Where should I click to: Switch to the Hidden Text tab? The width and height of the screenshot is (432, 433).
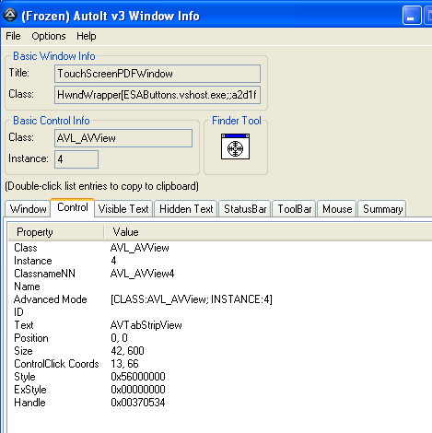point(186,209)
